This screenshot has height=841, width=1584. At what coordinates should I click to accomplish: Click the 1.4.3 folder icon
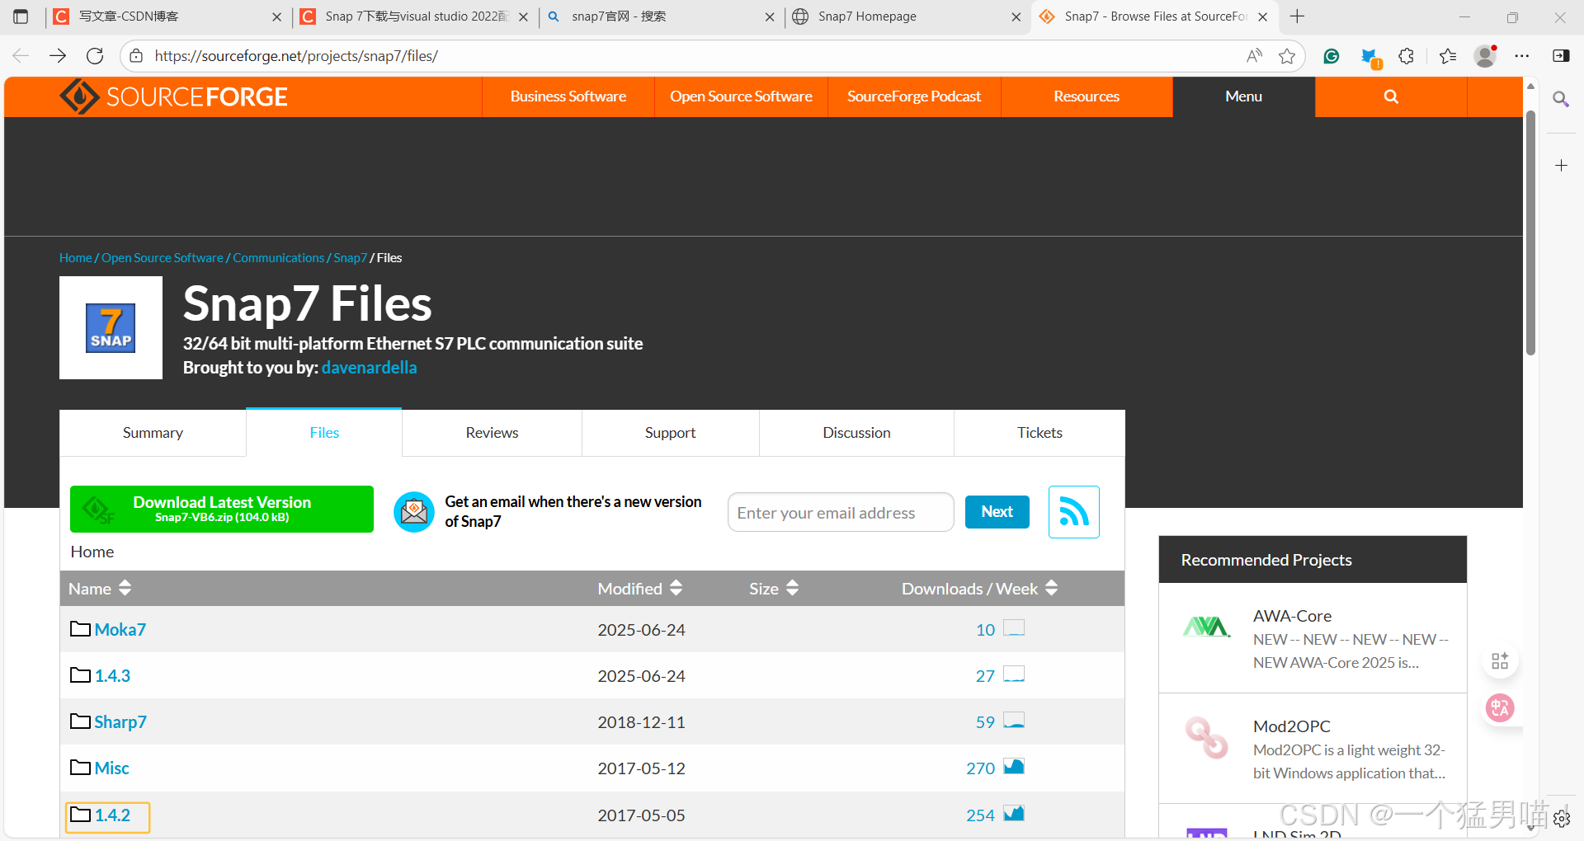tap(80, 675)
